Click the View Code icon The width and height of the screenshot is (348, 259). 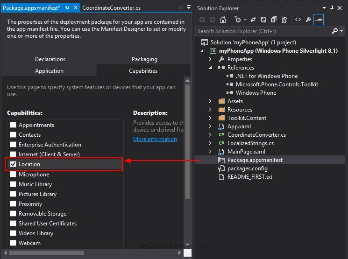[x=298, y=20]
